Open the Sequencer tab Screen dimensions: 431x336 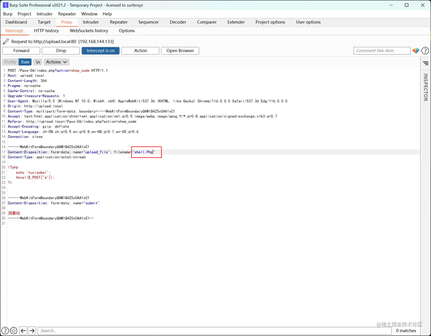[x=149, y=22]
